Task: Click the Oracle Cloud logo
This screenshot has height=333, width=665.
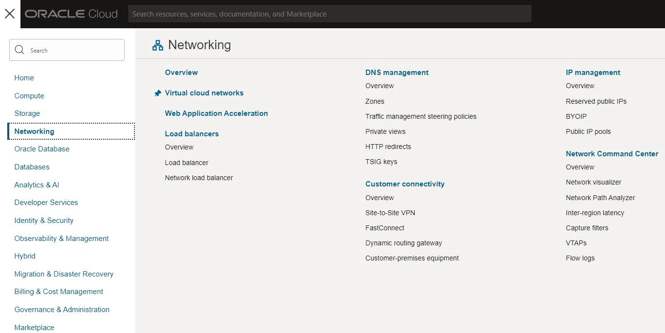Action: click(x=71, y=14)
